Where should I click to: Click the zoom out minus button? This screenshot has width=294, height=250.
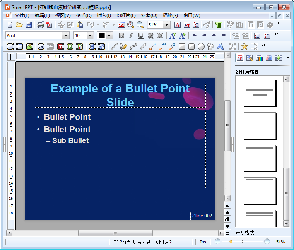coord(217,241)
